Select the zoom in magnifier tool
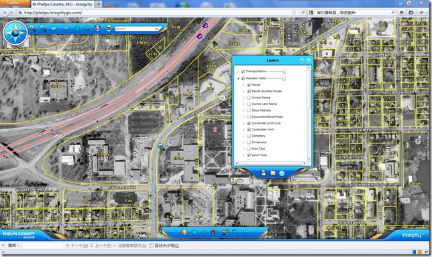Image resolution: width=432 pixels, height=257 pixels. [32, 28]
